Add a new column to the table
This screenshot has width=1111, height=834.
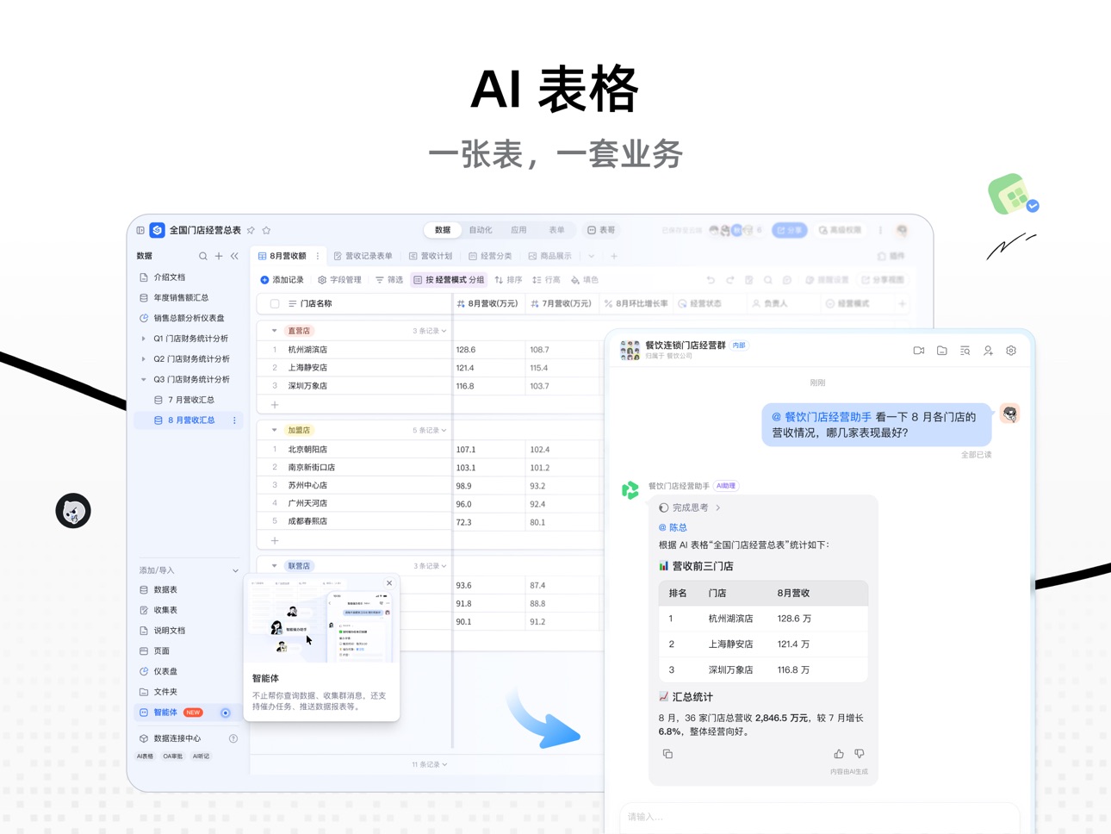click(x=902, y=303)
